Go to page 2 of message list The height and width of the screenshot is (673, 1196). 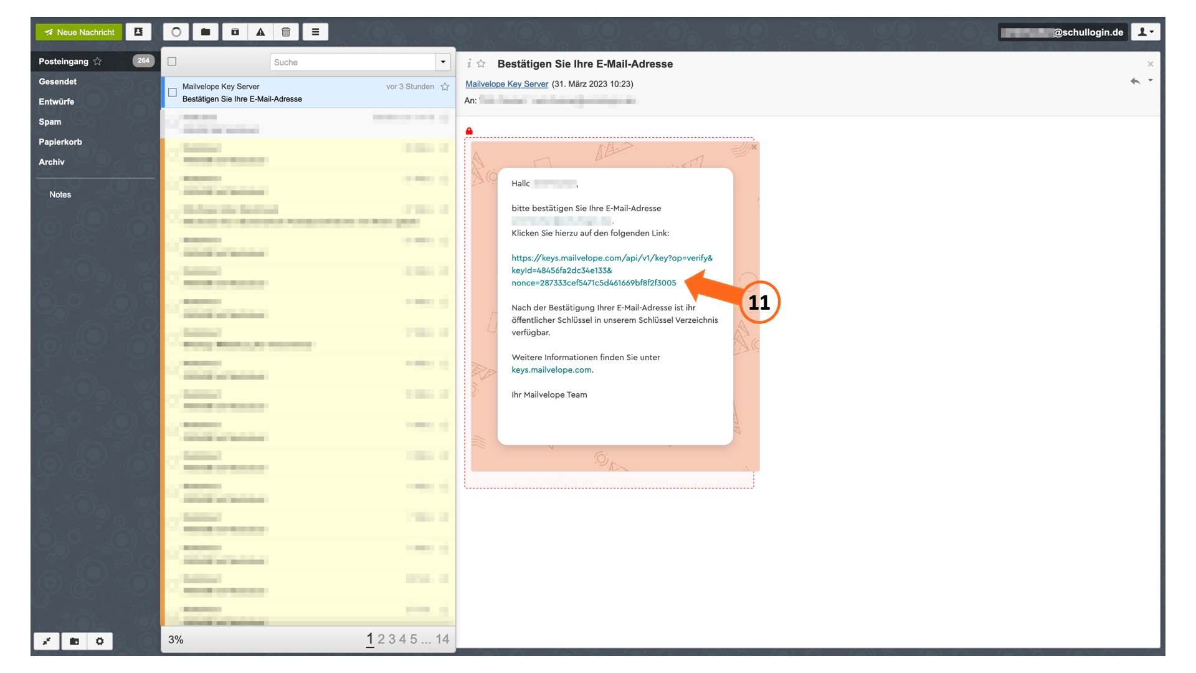click(x=381, y=639)
